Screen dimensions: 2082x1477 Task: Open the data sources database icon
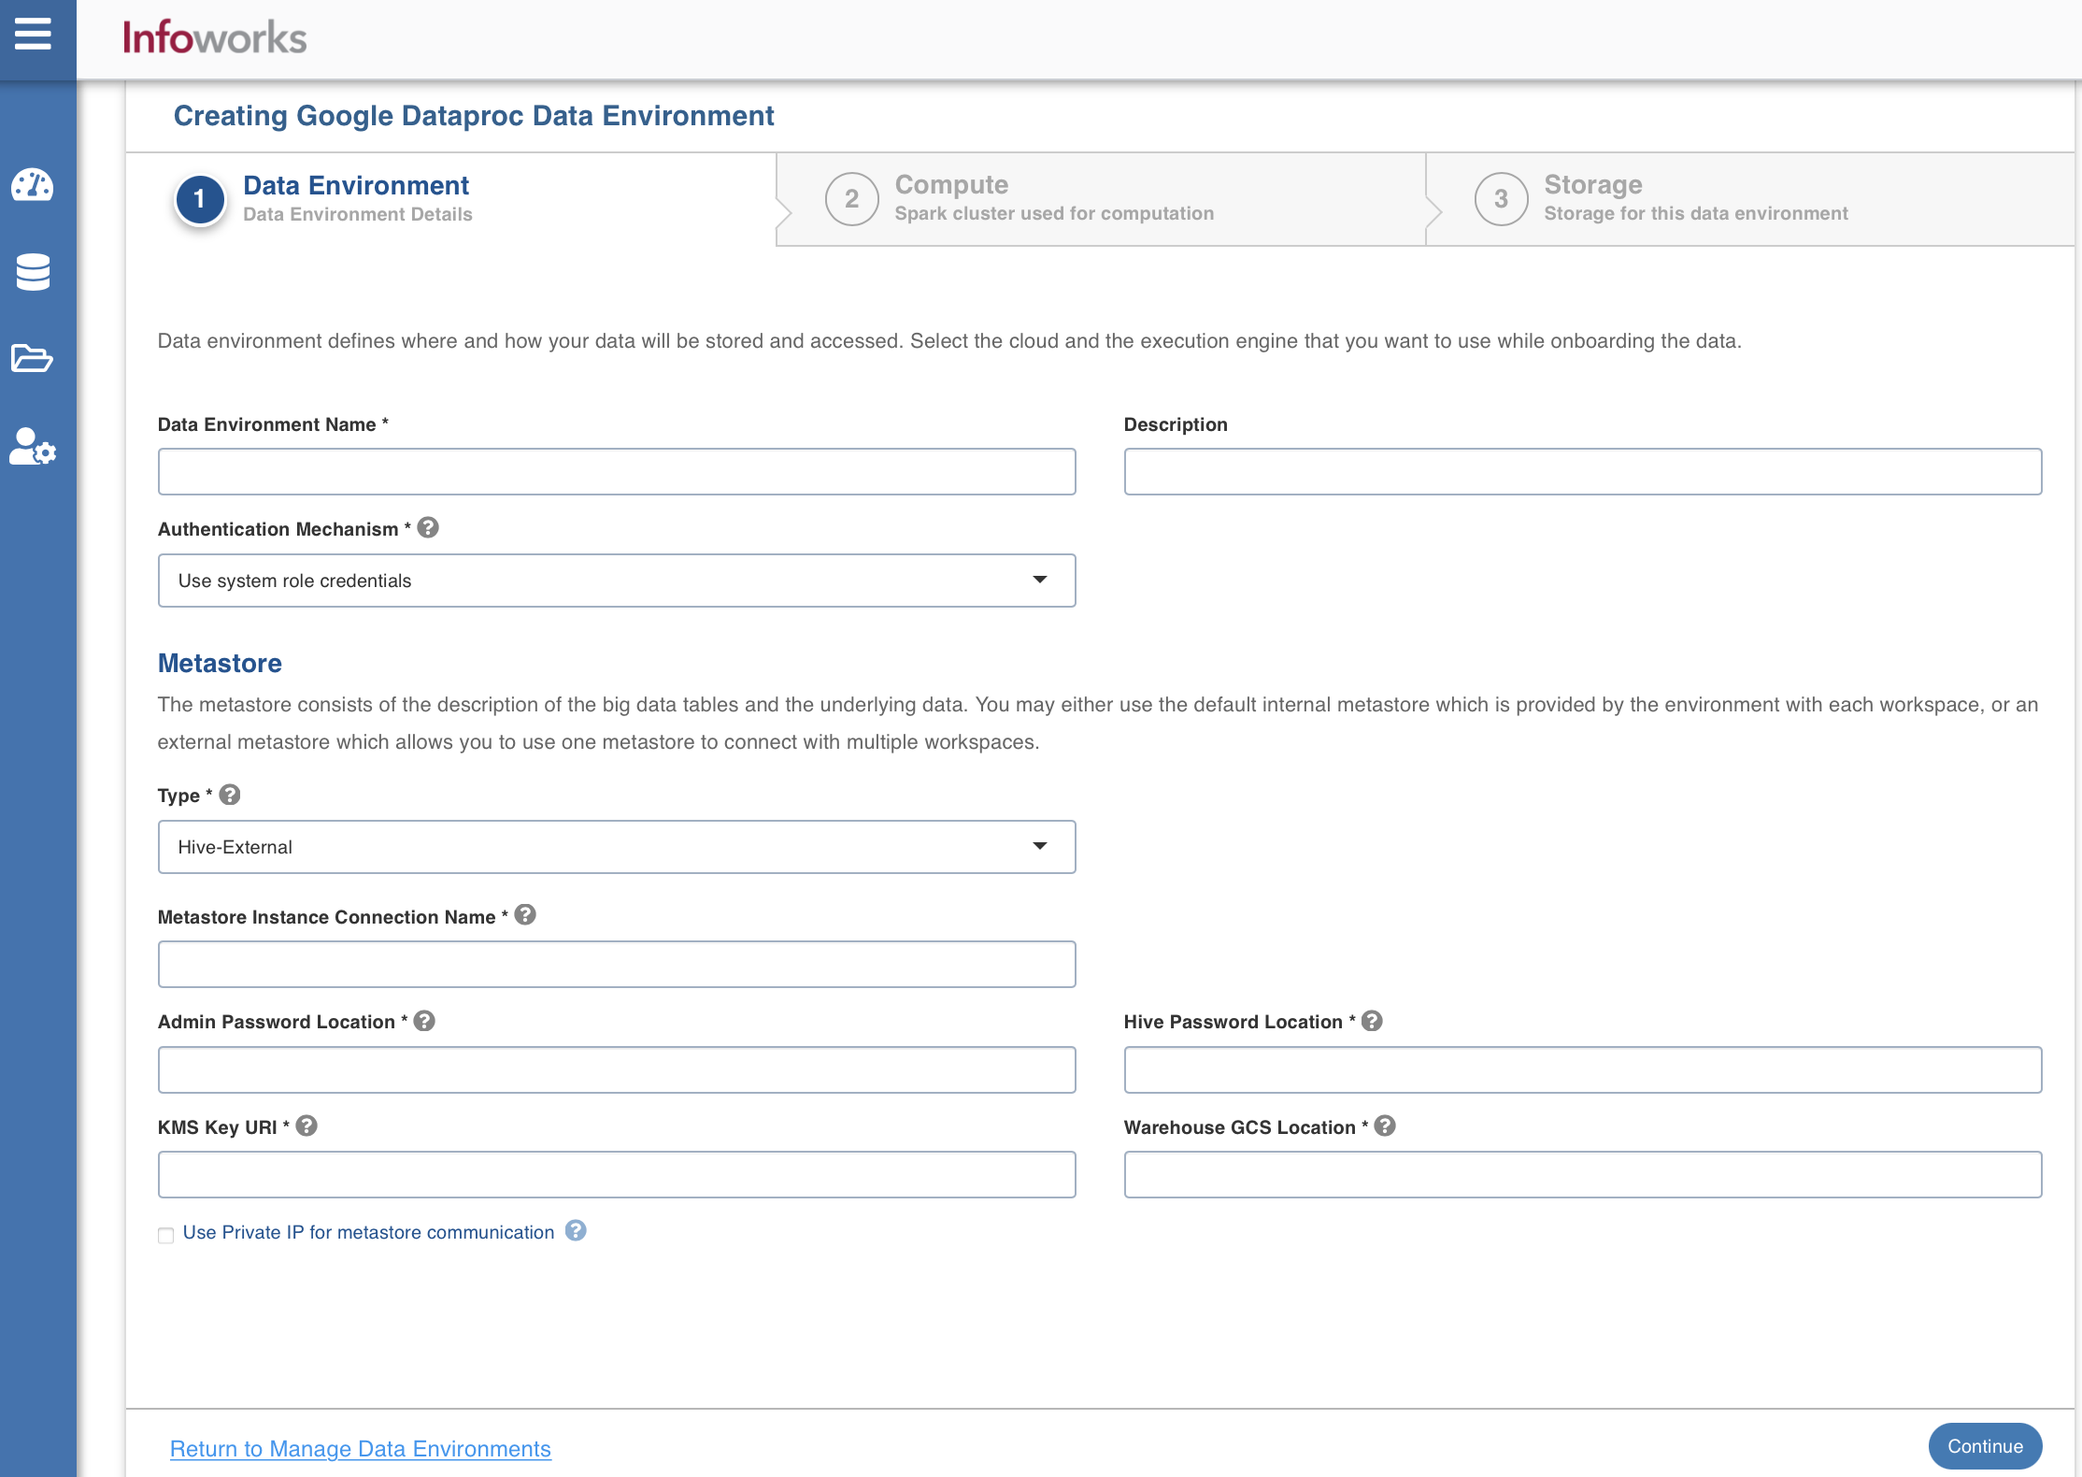tap(33, 272)
